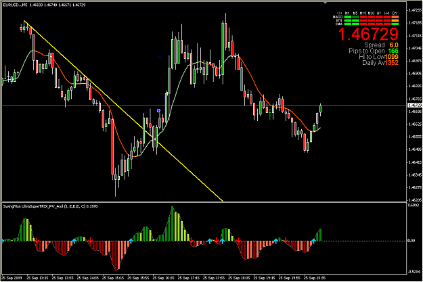Click the red EMA H4 signal cell
The width and height of the screenshot is (423, 282).
387,24
